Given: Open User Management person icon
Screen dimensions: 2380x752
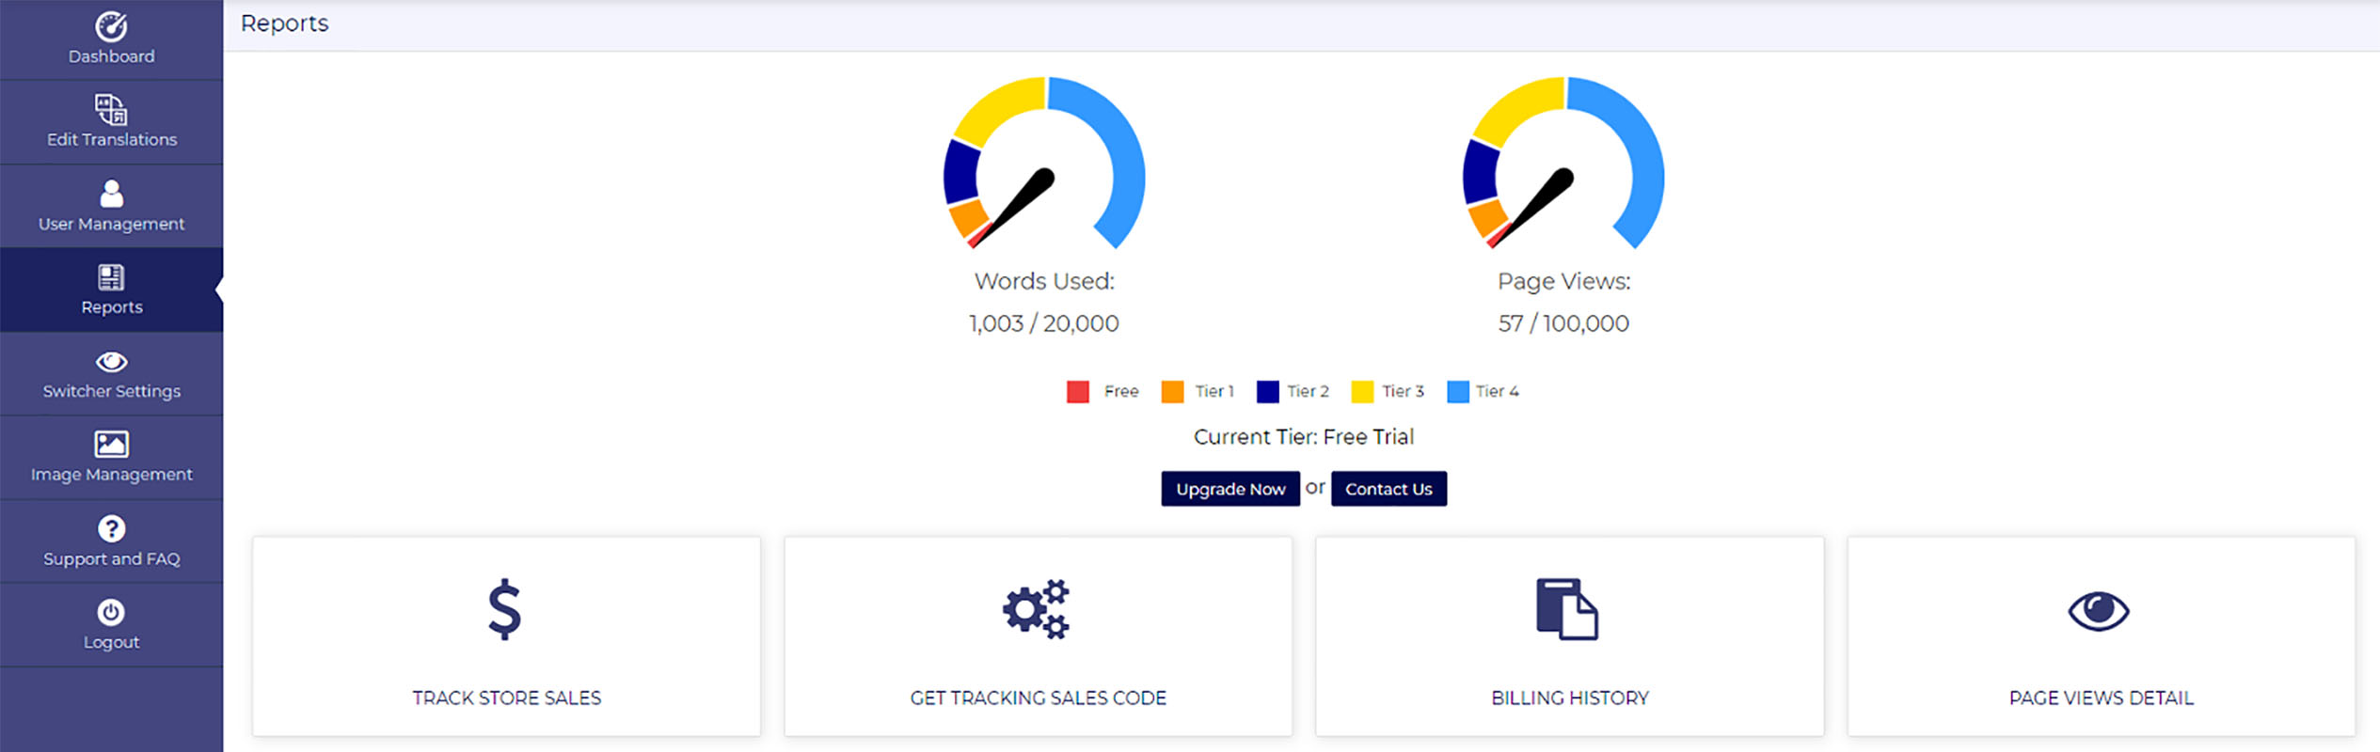Looking at the screenshot, I should pos(111,194).
